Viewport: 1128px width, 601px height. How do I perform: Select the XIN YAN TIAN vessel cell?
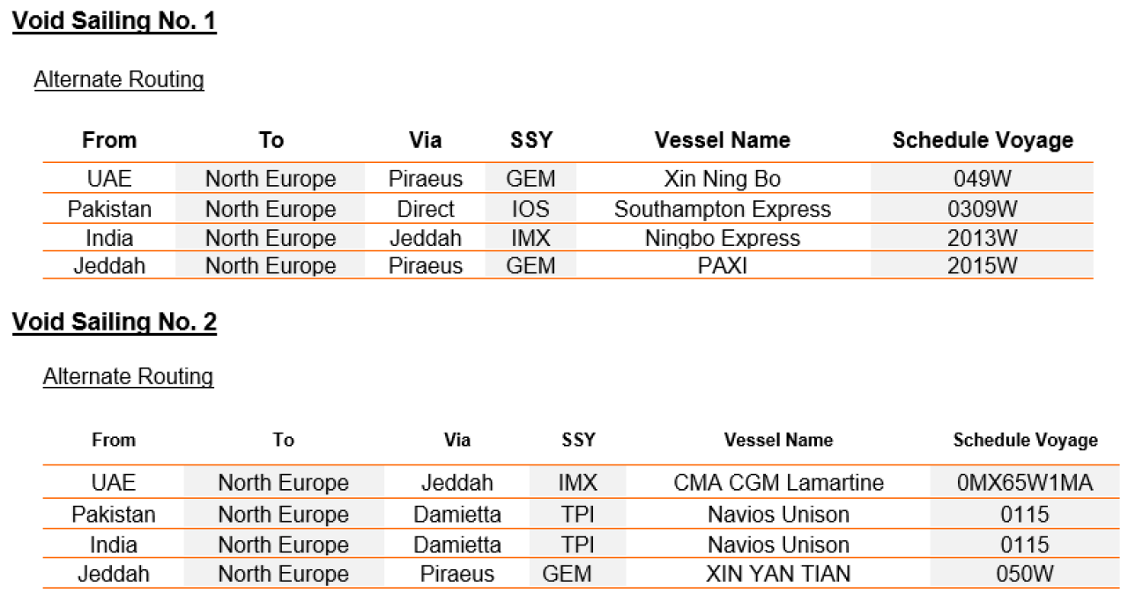[x=778, y=574]
